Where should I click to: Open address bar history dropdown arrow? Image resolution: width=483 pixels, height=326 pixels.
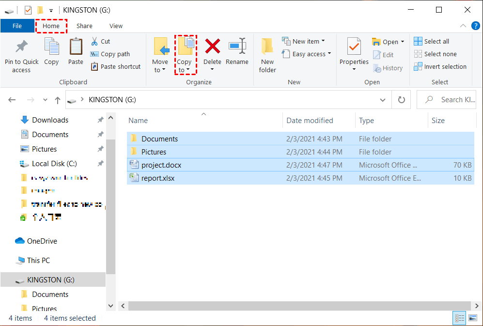(x=382, y=100)
